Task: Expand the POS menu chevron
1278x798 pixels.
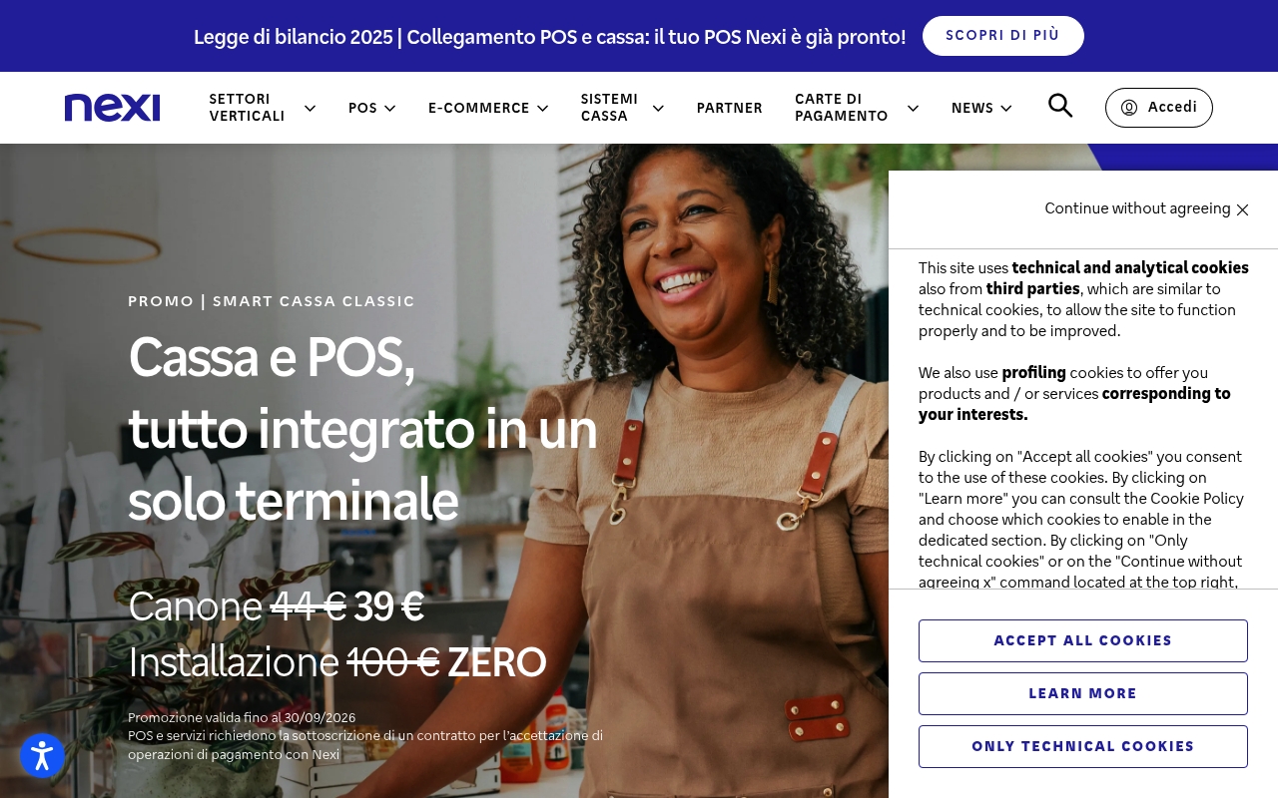Action: click(x=390, y=108)
